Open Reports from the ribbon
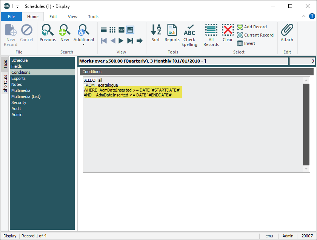The width and height of the screenshot is (317, 240). [x=172, y=33]
